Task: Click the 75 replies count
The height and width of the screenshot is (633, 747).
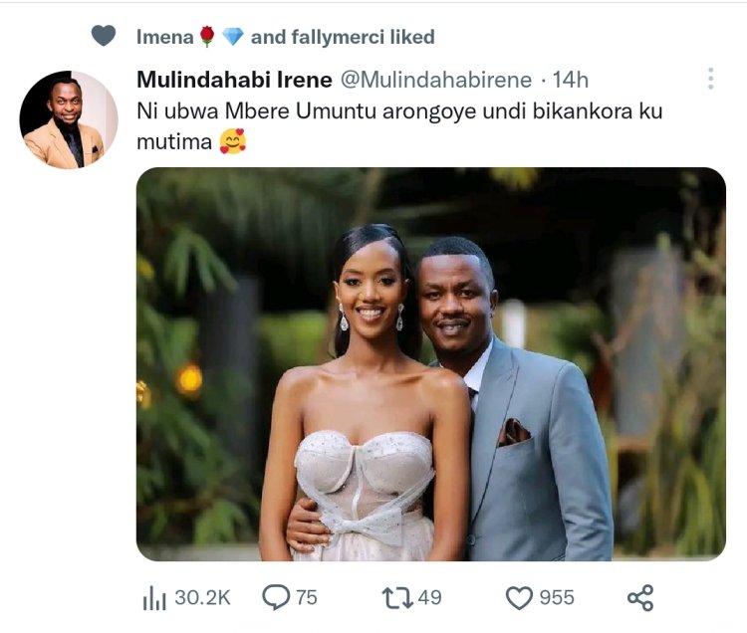Action: pos(307,597)
